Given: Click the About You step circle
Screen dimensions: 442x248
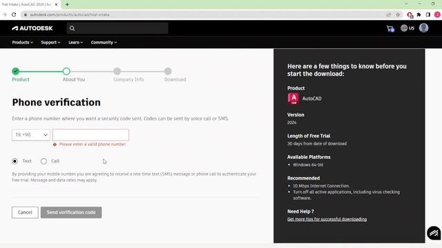Looking at the screenshot, I should point(66,71).
